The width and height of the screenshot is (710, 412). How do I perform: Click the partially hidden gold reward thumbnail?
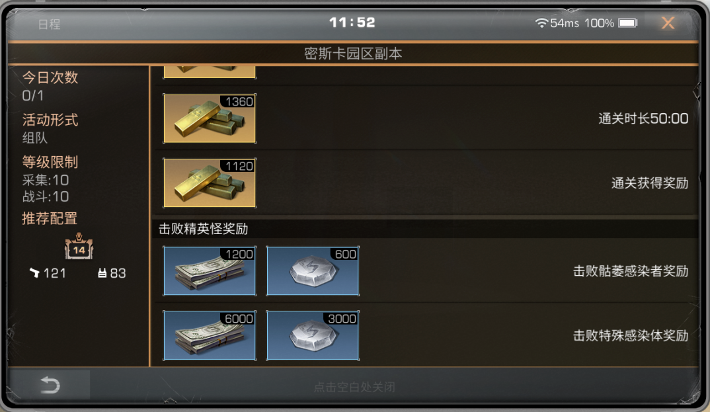210,73
